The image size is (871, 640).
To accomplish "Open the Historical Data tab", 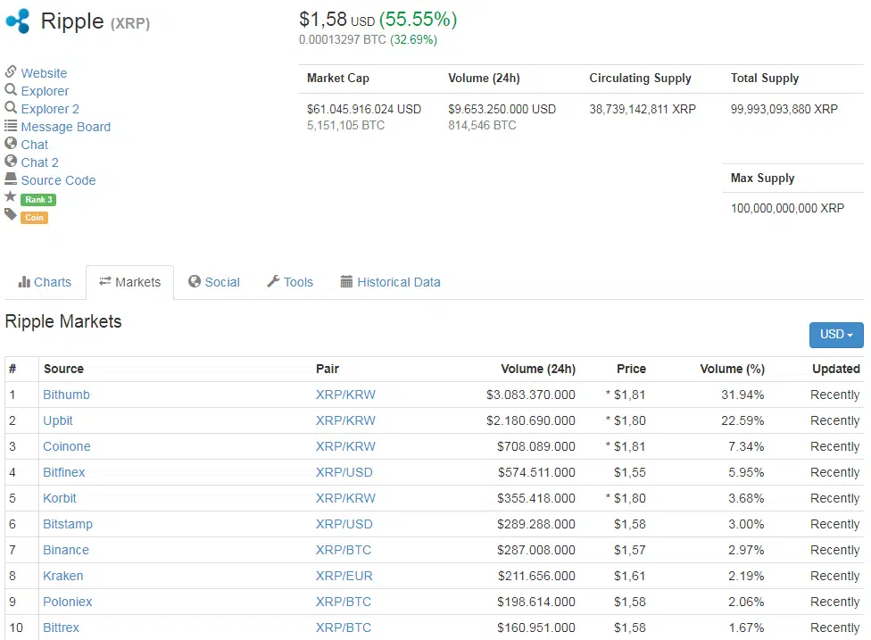I will [391, 282].
